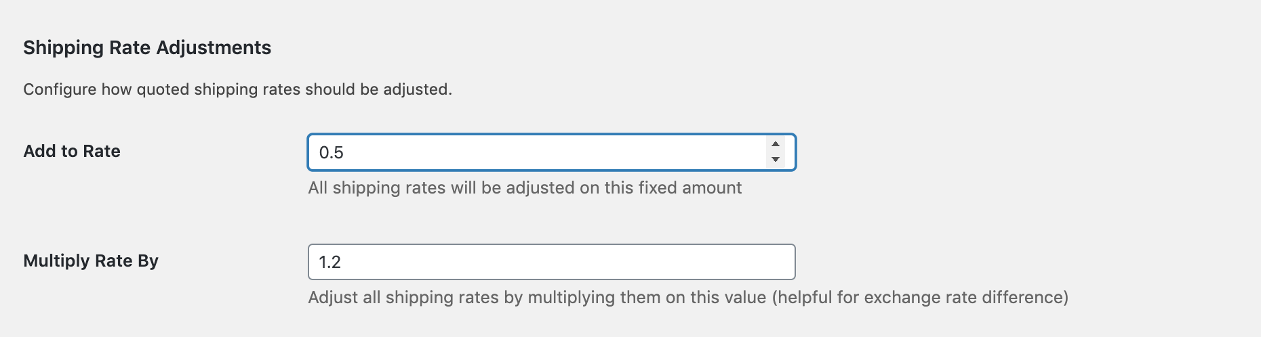Click the "Multiply Rate By" field label
Viewport: 1261px width, 337px height.
click(x=91, y=261)
